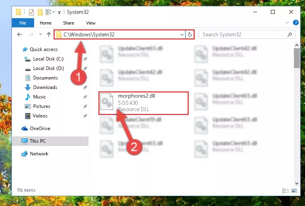Click the pin icon beside Downloads
This screenshot has height=206, width=305.
point(85,87)
